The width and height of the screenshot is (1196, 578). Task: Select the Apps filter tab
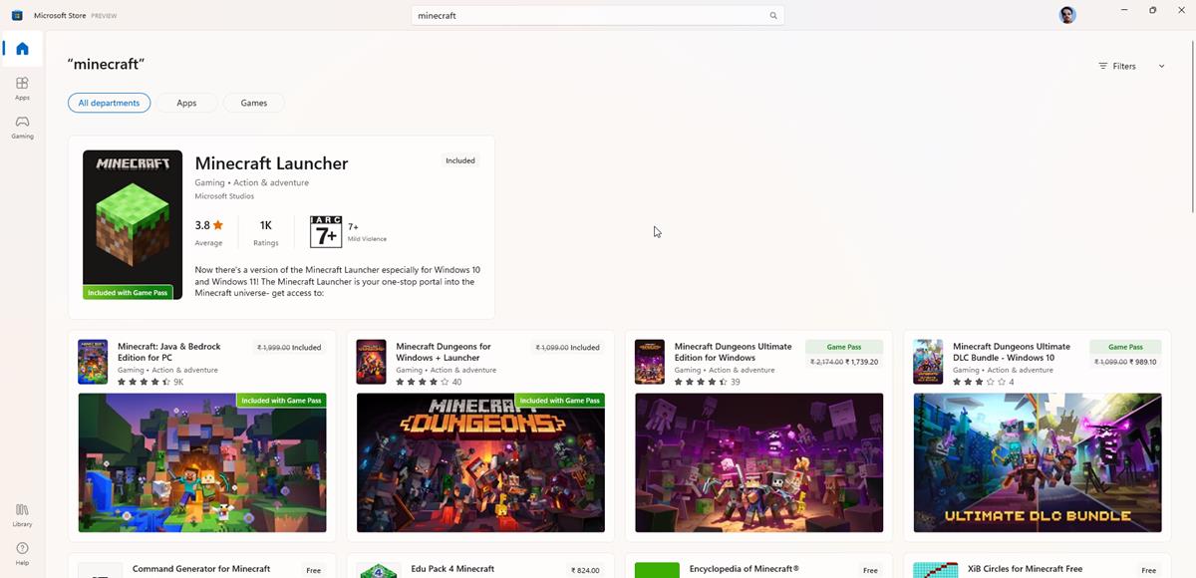[186, 103]
